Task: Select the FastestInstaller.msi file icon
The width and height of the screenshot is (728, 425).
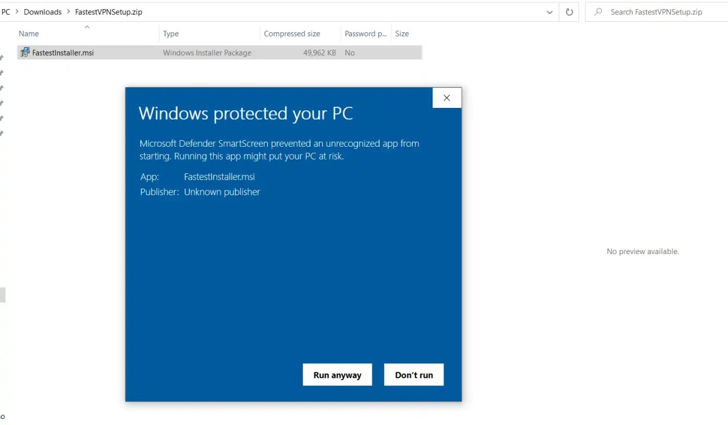Action: 25,53
